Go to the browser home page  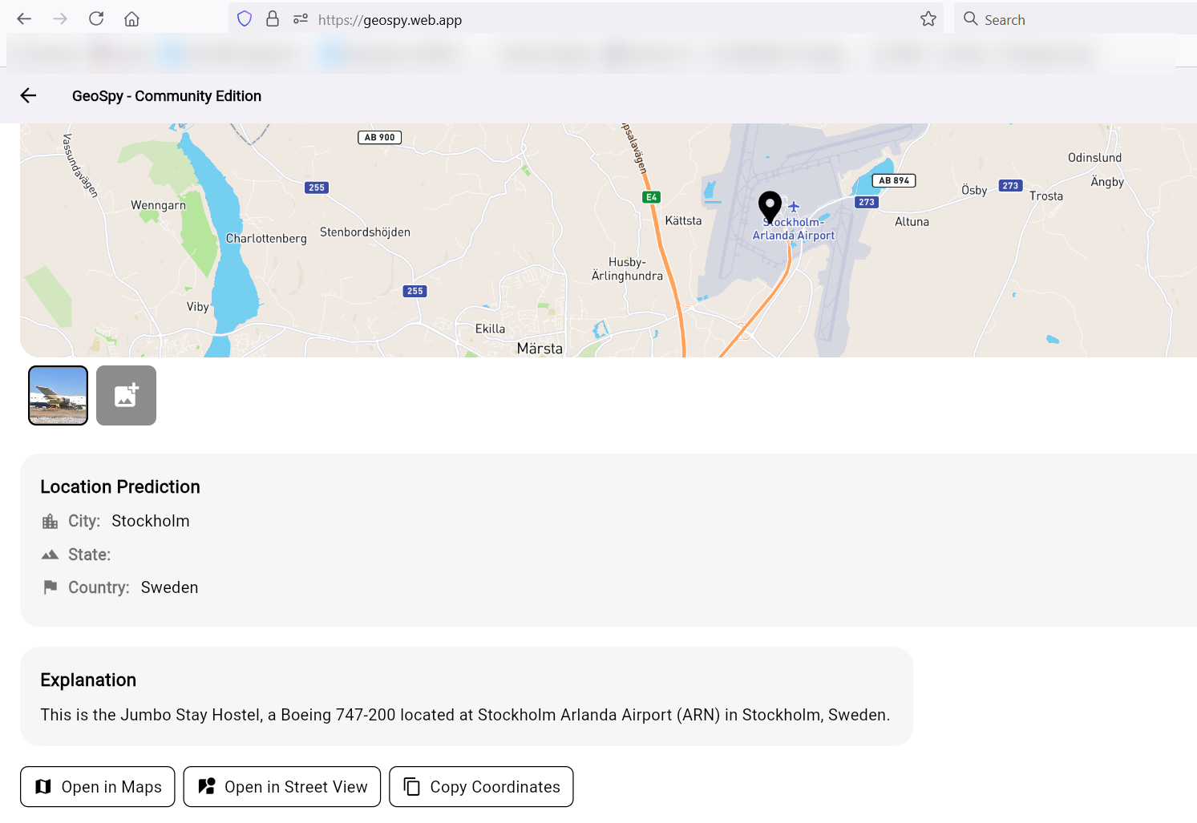click(x=132, y=19)
